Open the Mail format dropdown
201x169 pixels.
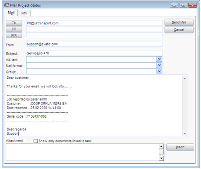tap(159, 65)
